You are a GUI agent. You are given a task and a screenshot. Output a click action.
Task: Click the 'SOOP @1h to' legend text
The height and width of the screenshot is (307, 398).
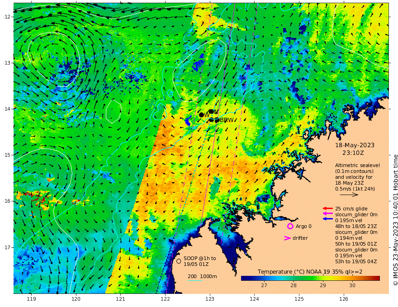click(x=200, y=258)
